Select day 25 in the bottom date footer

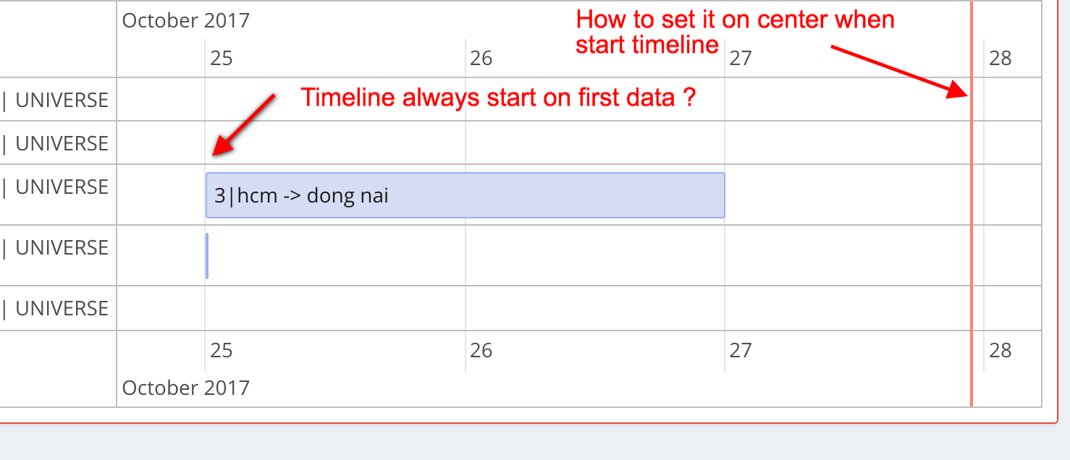[x=222, y=350]
